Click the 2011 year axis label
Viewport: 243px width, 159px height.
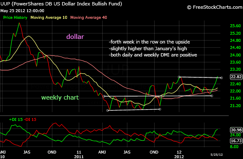click(x=79, y=156)
